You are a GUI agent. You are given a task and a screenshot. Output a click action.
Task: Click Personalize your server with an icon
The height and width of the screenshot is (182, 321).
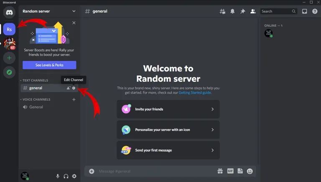coord(168,130)
